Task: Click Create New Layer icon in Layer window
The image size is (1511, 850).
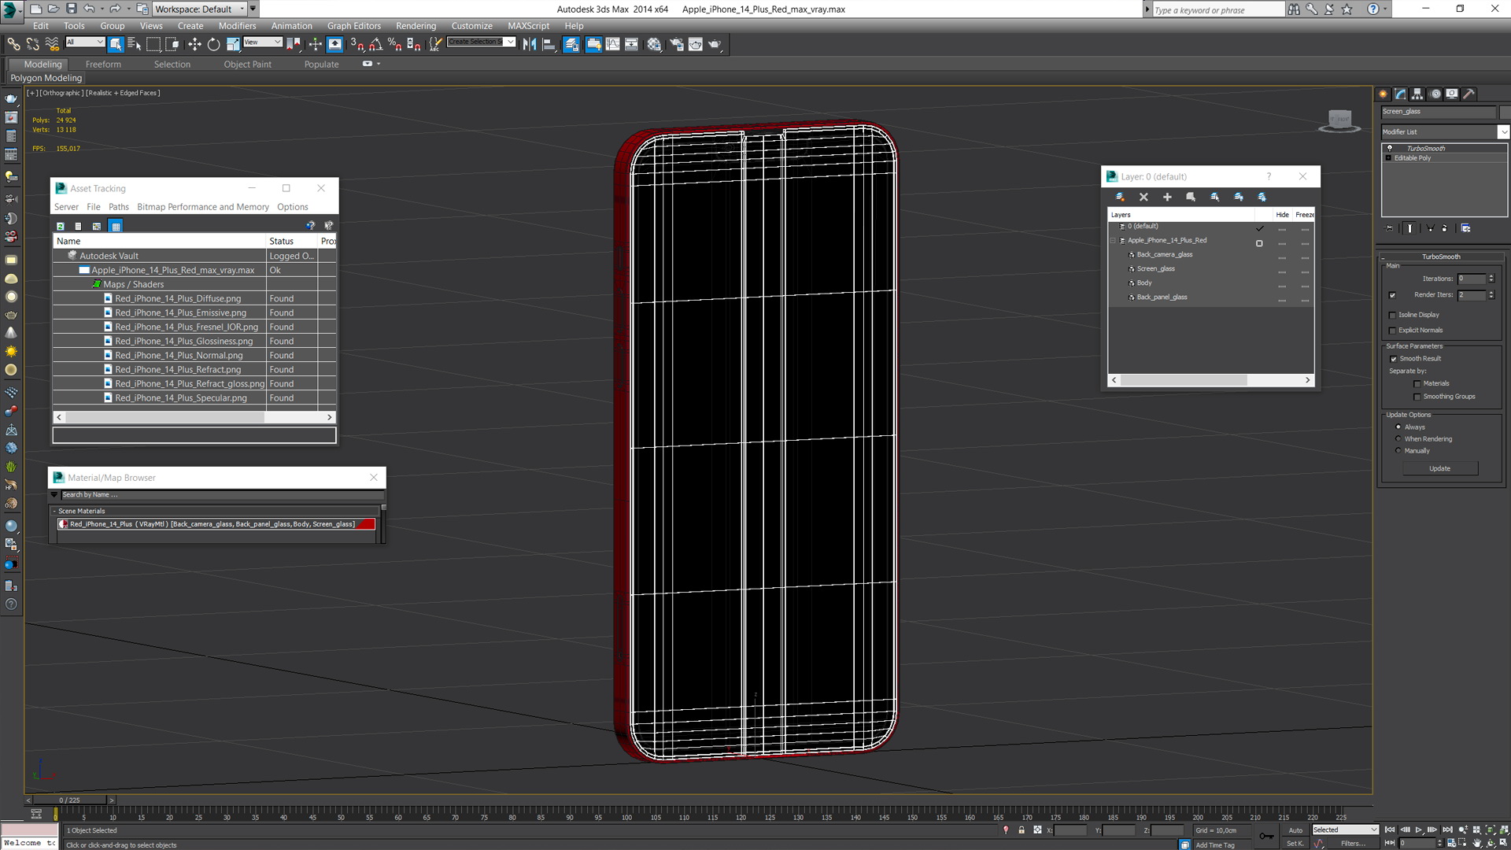Action: [x=1120, y=197]
